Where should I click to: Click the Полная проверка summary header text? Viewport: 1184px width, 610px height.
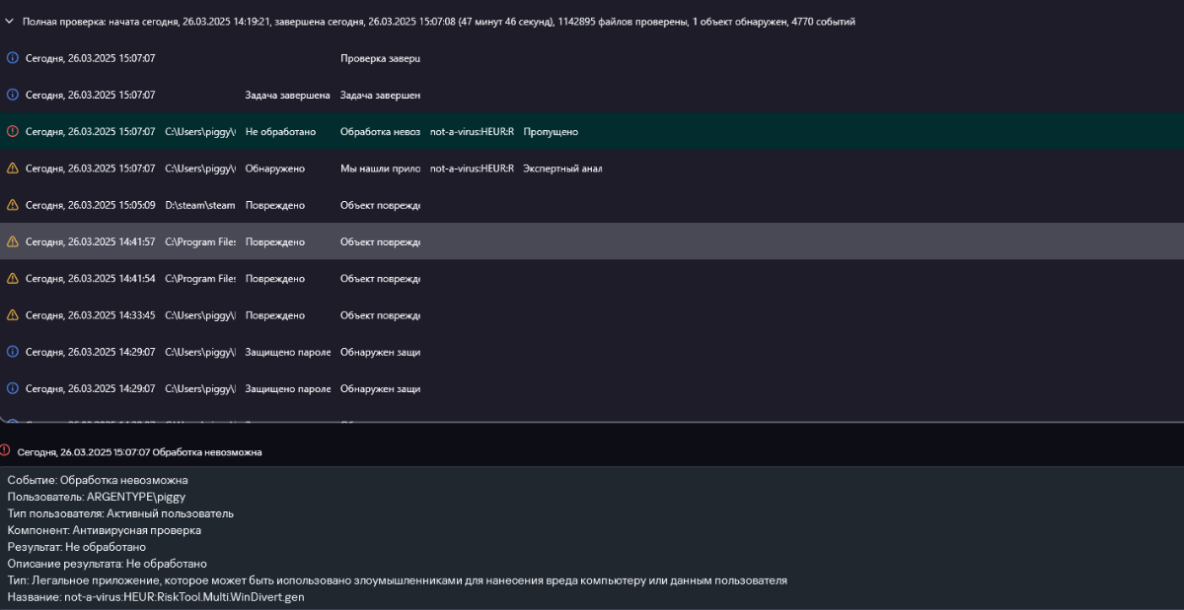coord(439,21)
